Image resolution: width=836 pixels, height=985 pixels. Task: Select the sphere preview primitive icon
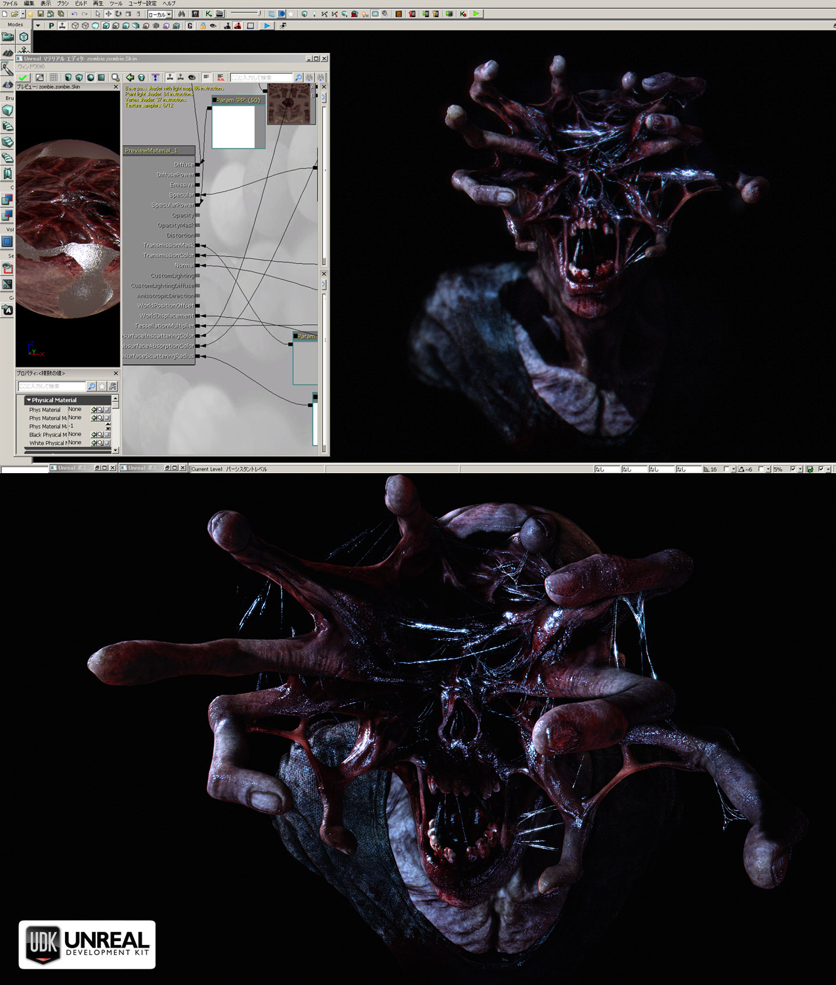[x=91, y=77]
